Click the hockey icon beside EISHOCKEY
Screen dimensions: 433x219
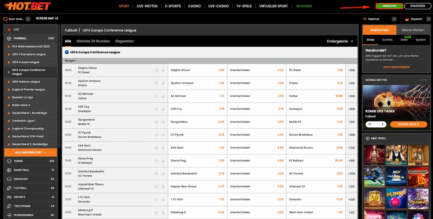click(9, 179)
